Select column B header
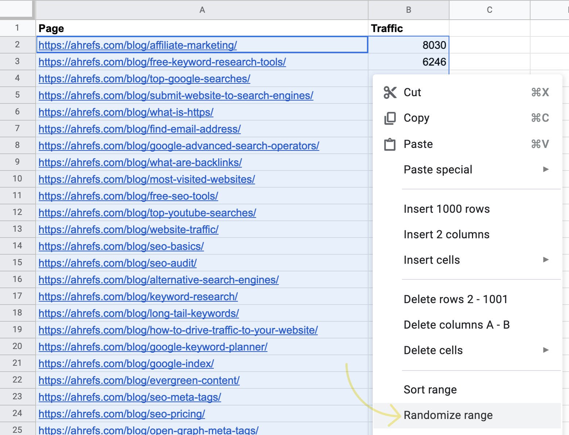 pyautogui.click(x=409, y=10)
